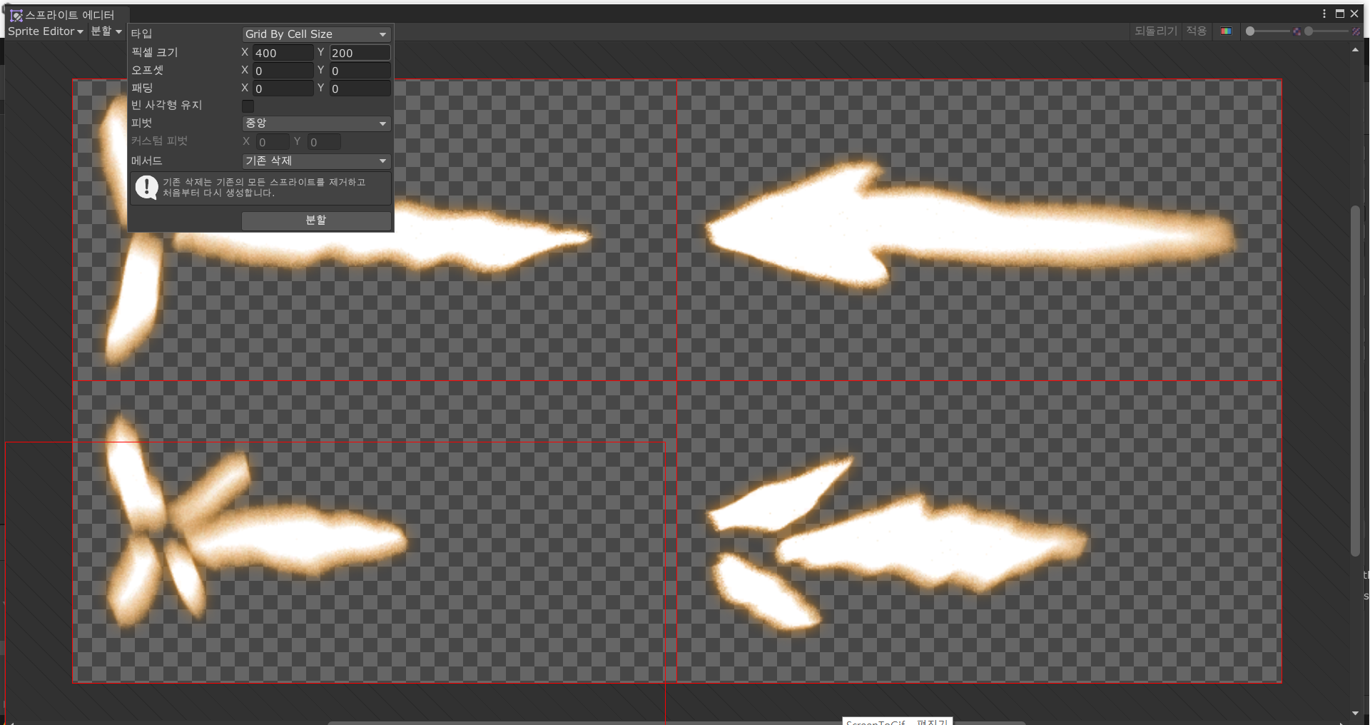Click the scroll up arrow

[x=1355, y=50]
